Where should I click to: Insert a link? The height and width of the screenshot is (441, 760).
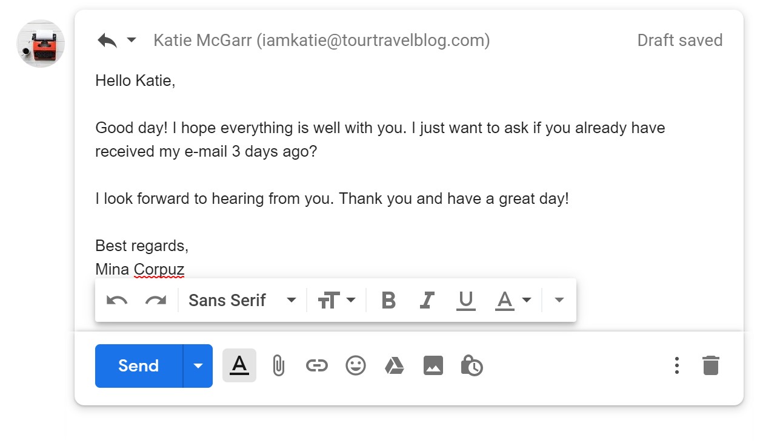point(316,365)
